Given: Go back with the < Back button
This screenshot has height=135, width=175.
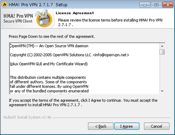Looking at the screenshot, I should click(x=101, y=126).
